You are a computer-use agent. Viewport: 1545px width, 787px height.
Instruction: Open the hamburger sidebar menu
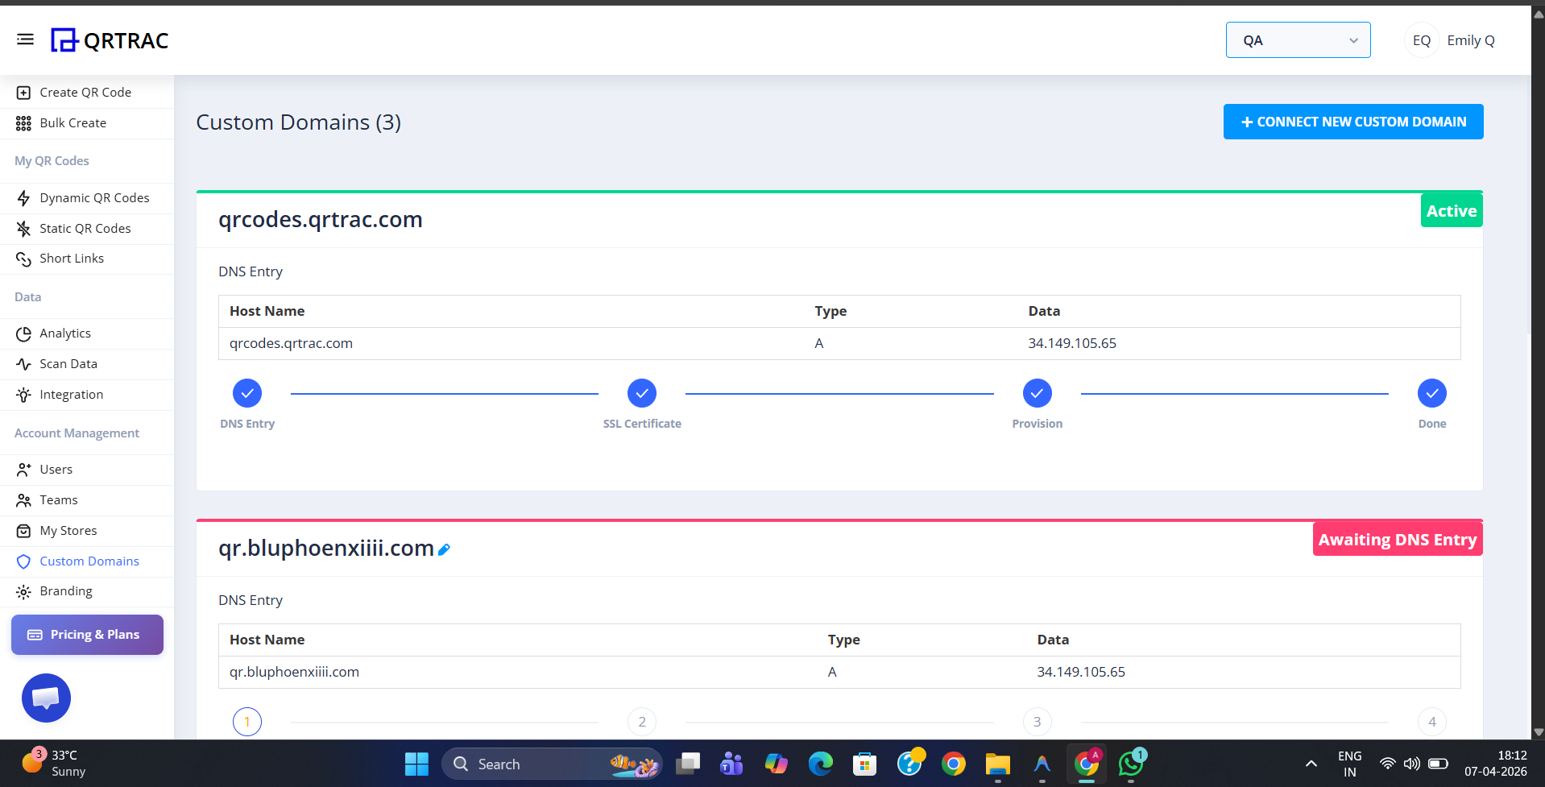coord(25,39)
